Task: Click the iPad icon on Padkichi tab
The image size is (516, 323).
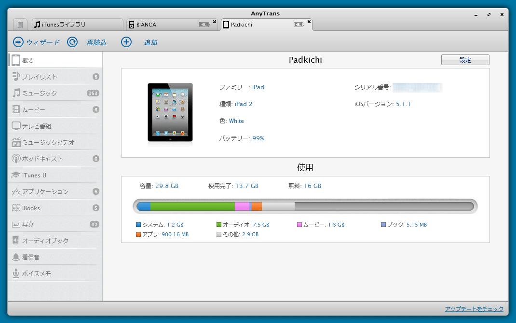Action: point(226,25)
